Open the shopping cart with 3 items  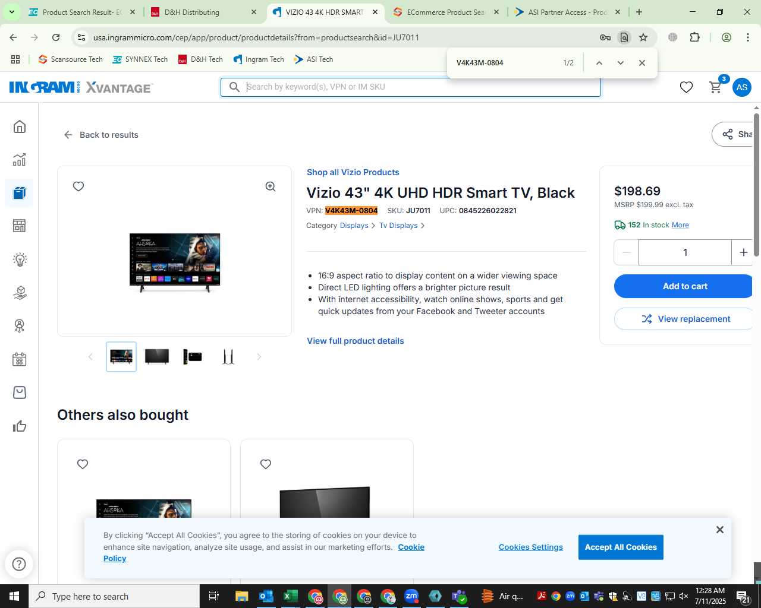(716, 87)
